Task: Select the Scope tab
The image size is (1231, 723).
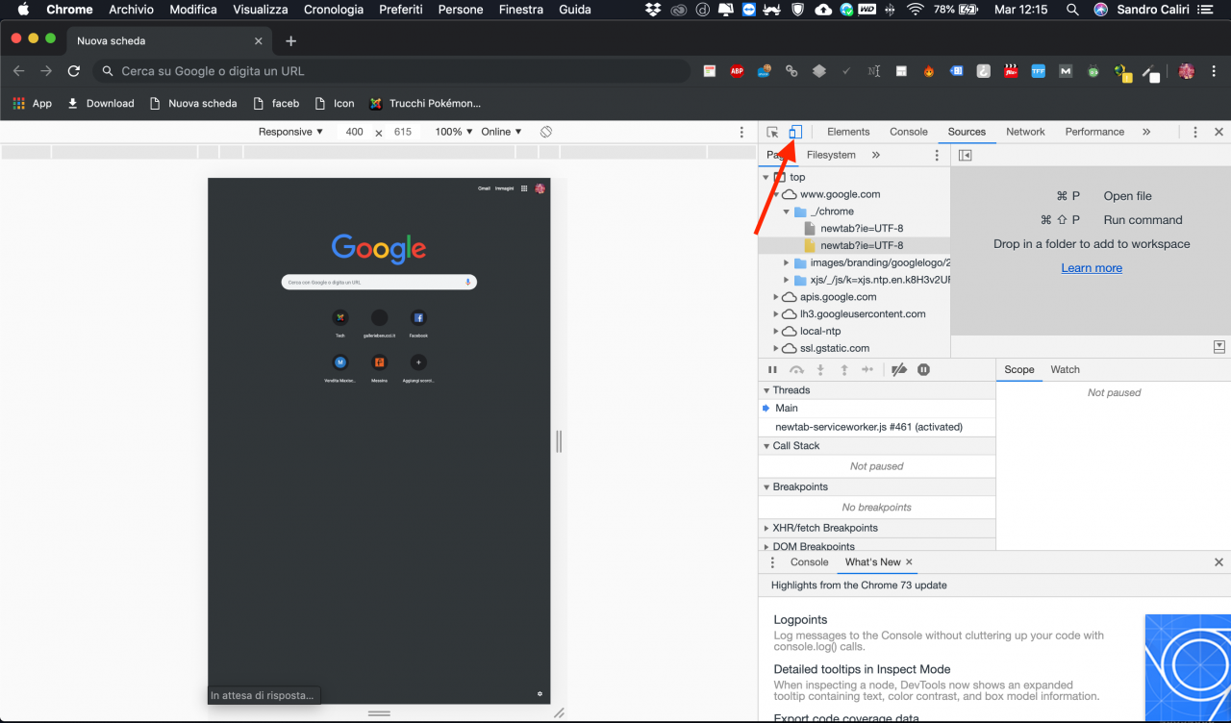Action: [1019, 370]
